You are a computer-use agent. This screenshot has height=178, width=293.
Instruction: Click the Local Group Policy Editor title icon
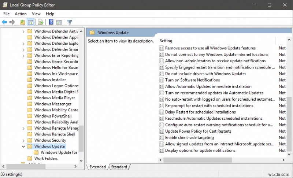[5, 5]
